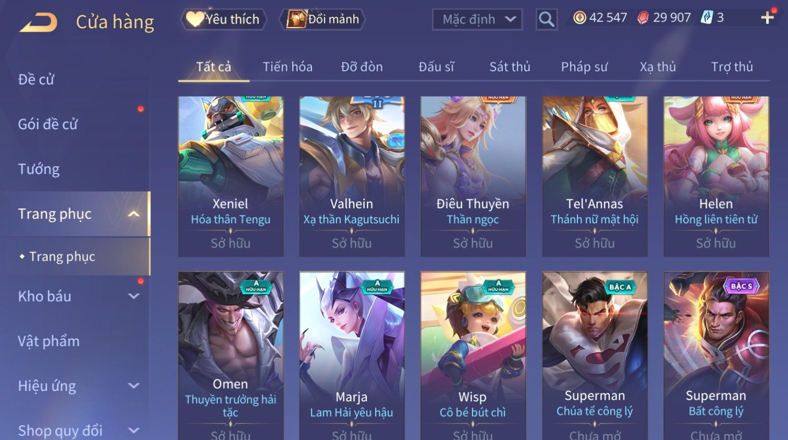Open the Superman Bất công lý skin card
The image size is (788, 440).
coord(716,355)
